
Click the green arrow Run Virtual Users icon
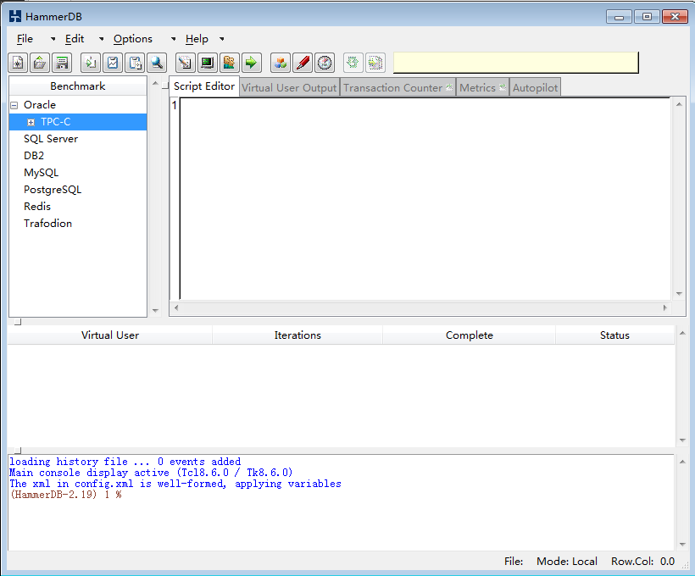click(x=252, y=63)
